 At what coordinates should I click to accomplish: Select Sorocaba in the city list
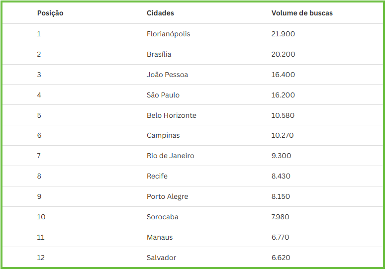(x=162, y=217)
